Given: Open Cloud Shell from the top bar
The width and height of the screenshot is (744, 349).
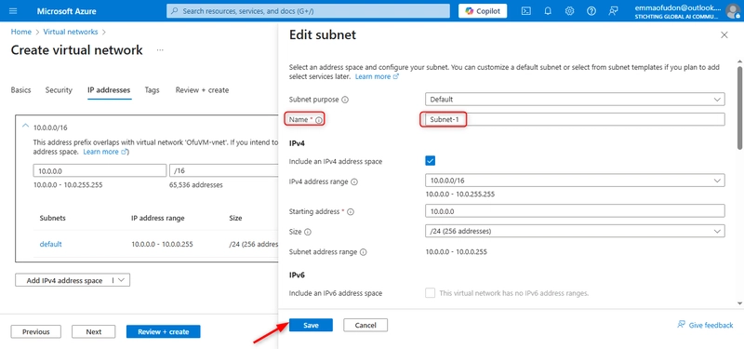Looking at the screenshot, I should [525, 11].
